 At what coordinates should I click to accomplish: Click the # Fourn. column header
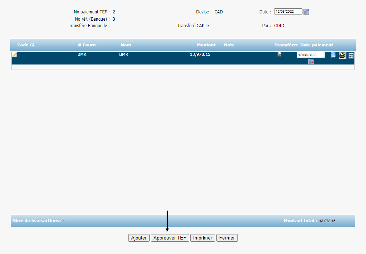pos(88,45)
